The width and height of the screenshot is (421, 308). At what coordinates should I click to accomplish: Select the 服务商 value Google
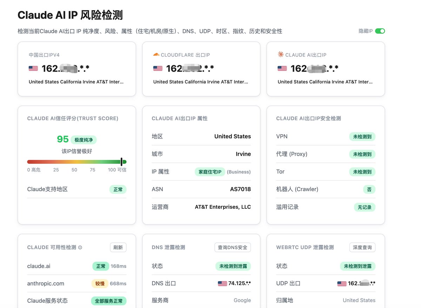(x=242, y=300)
